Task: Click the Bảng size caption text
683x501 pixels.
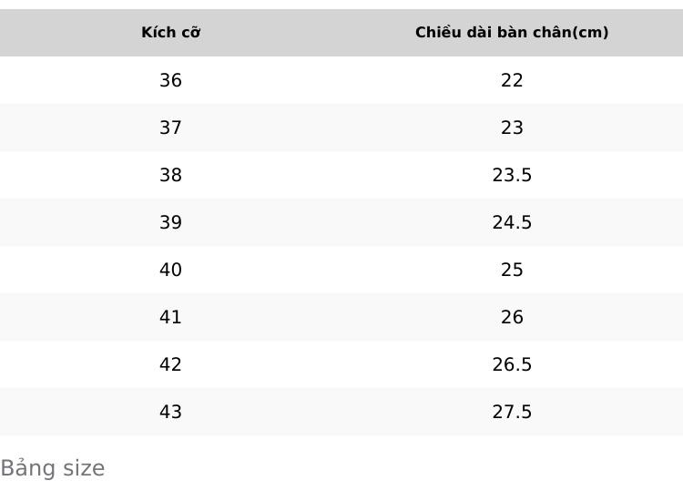Action: point(53,469)
